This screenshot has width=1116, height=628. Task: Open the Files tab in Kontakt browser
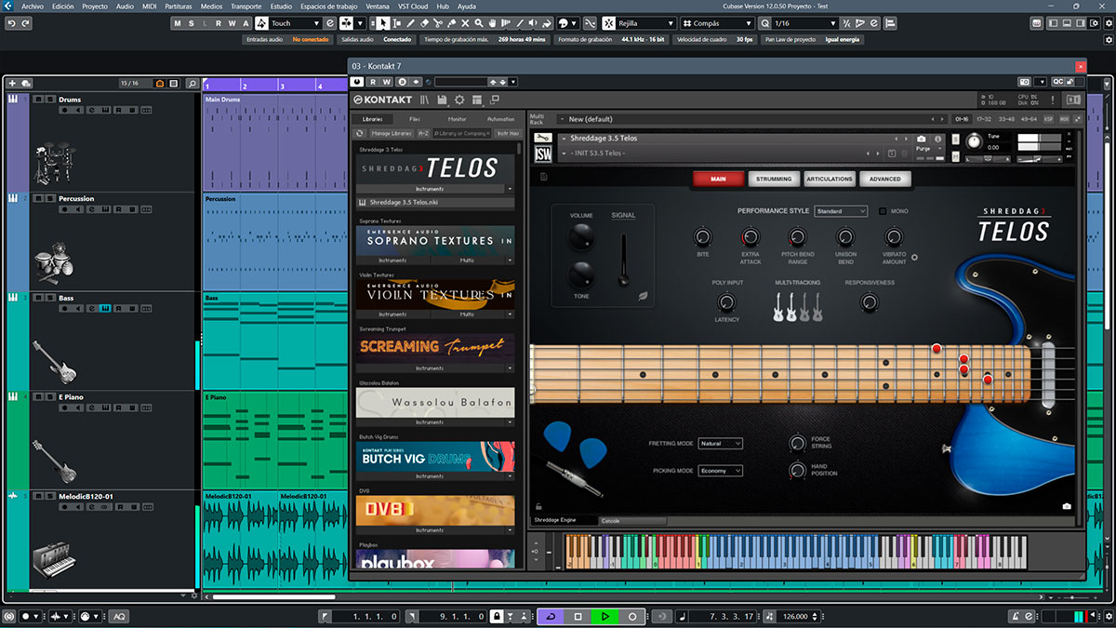click(415, 119)
